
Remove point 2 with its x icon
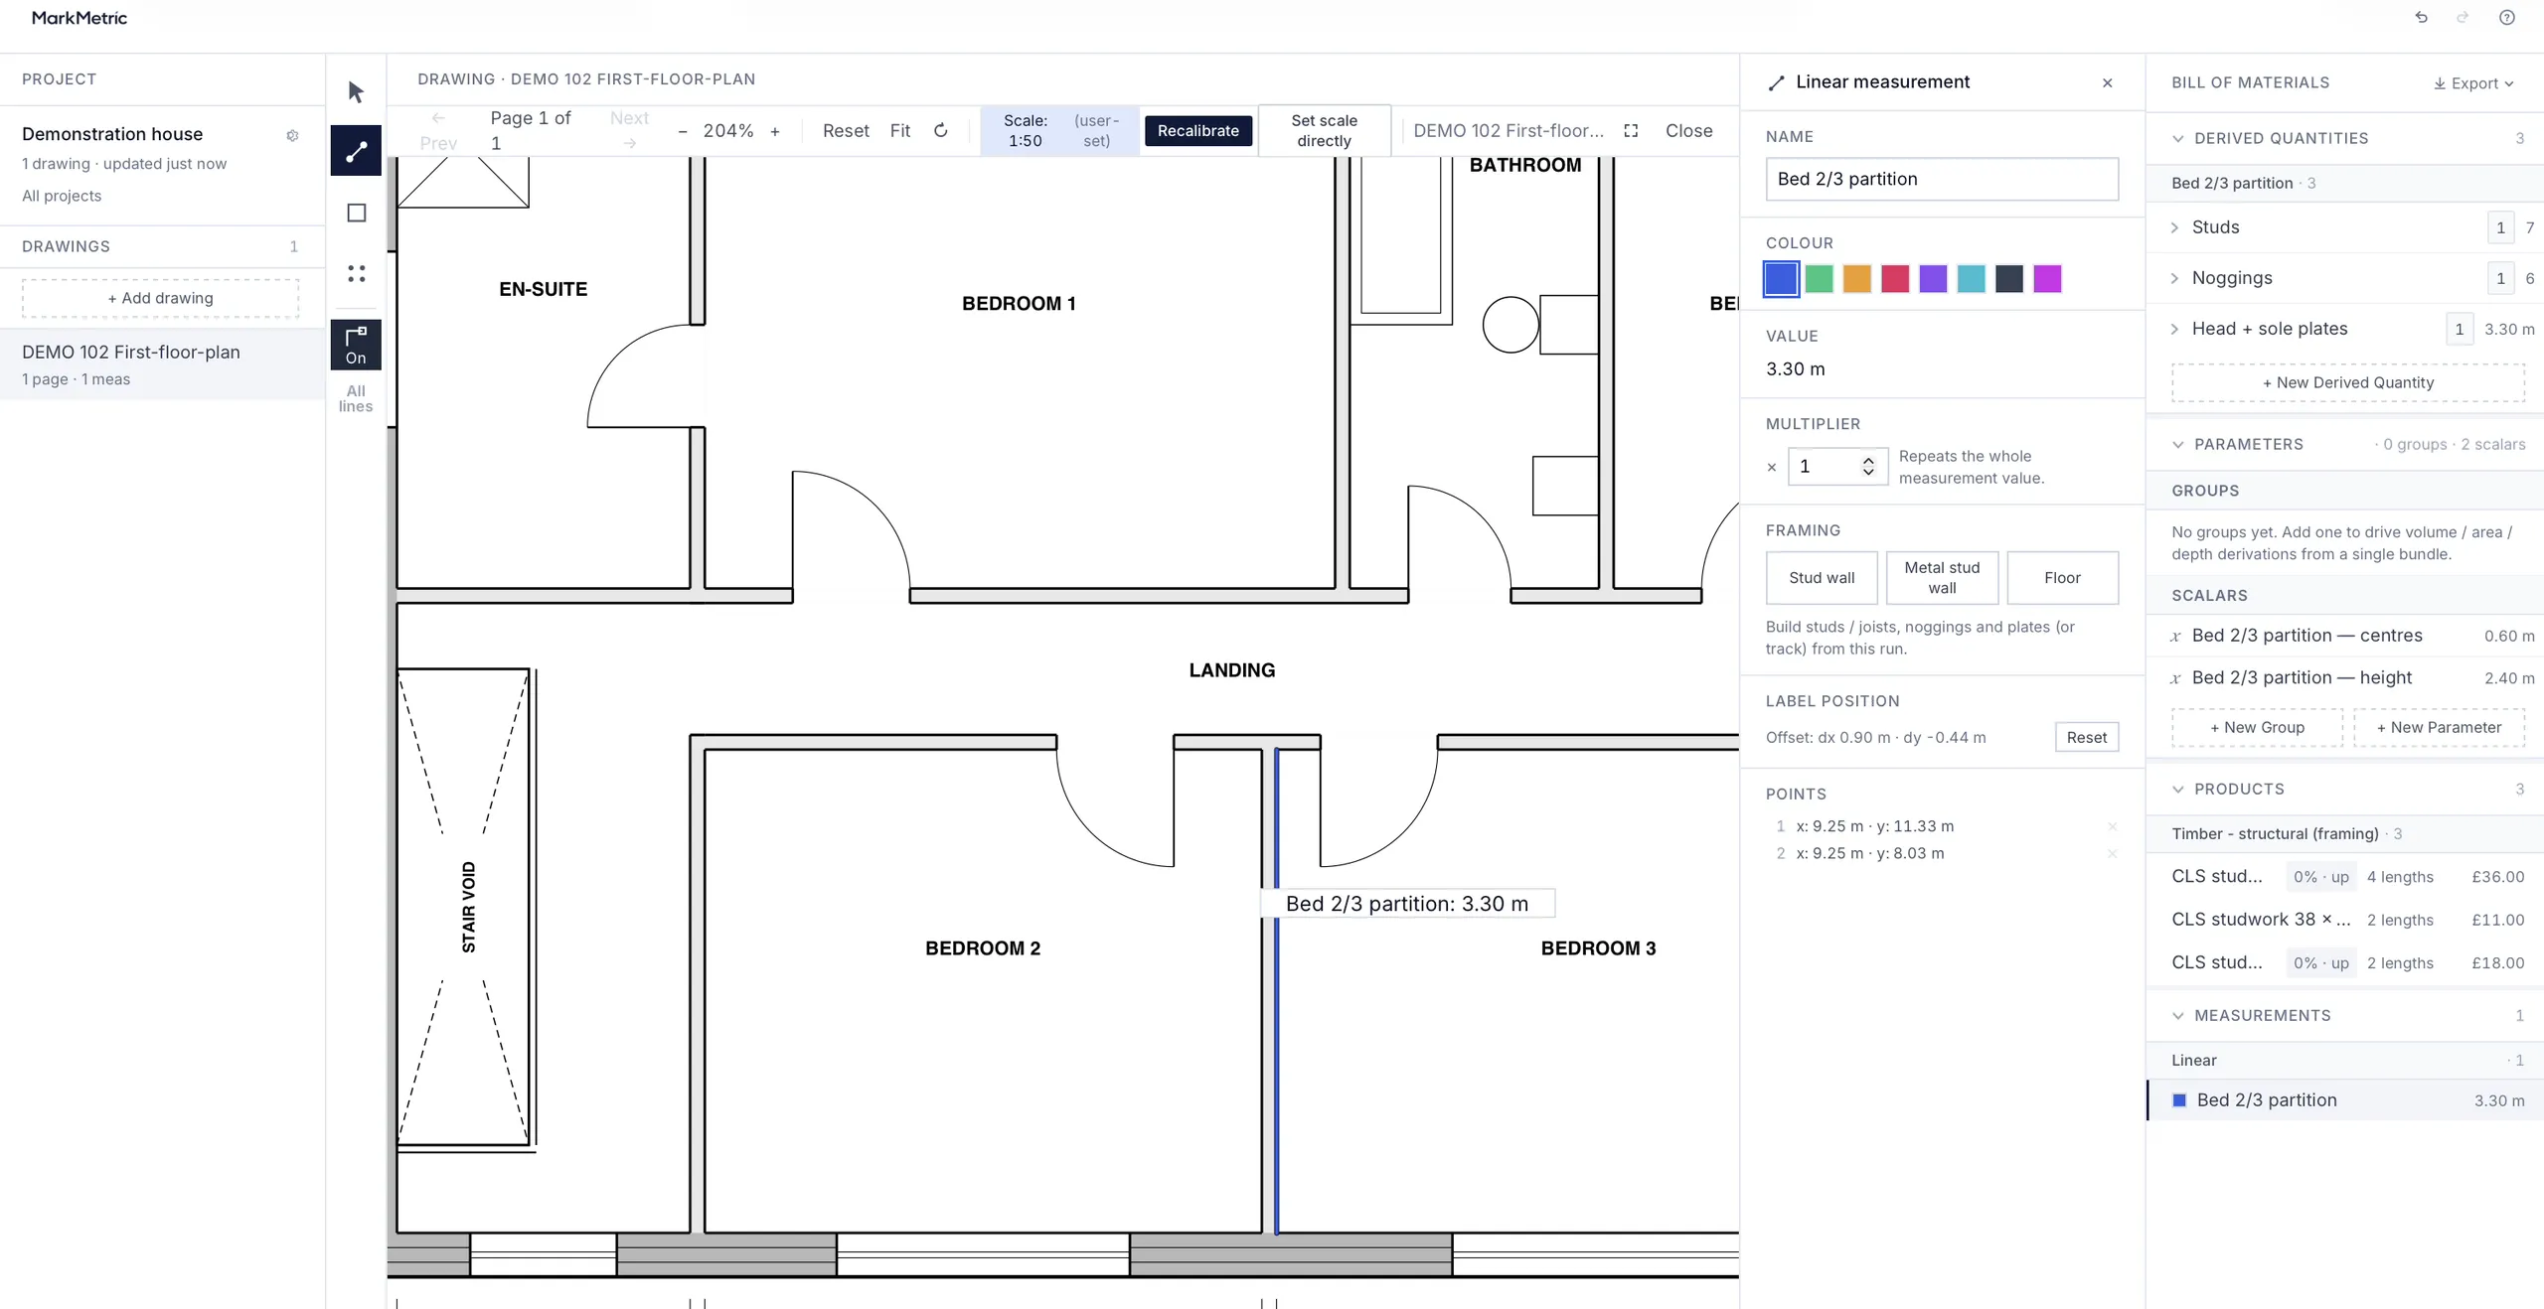point(2112,853)
